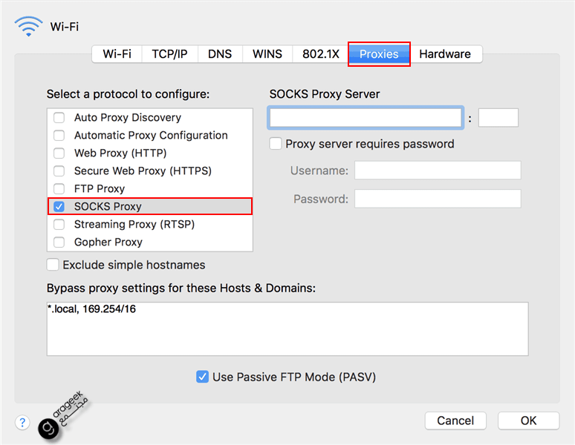Open the DNS tab

pyautogui.click(x=220, y=54)
